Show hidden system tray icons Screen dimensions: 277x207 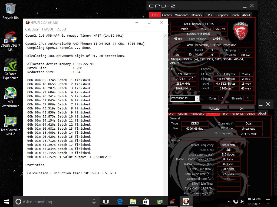pyautogui.click(x=229, y=202)
